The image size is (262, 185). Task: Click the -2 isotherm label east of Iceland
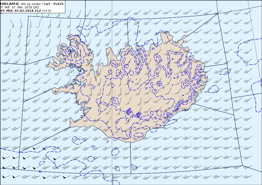pos(247,65)
